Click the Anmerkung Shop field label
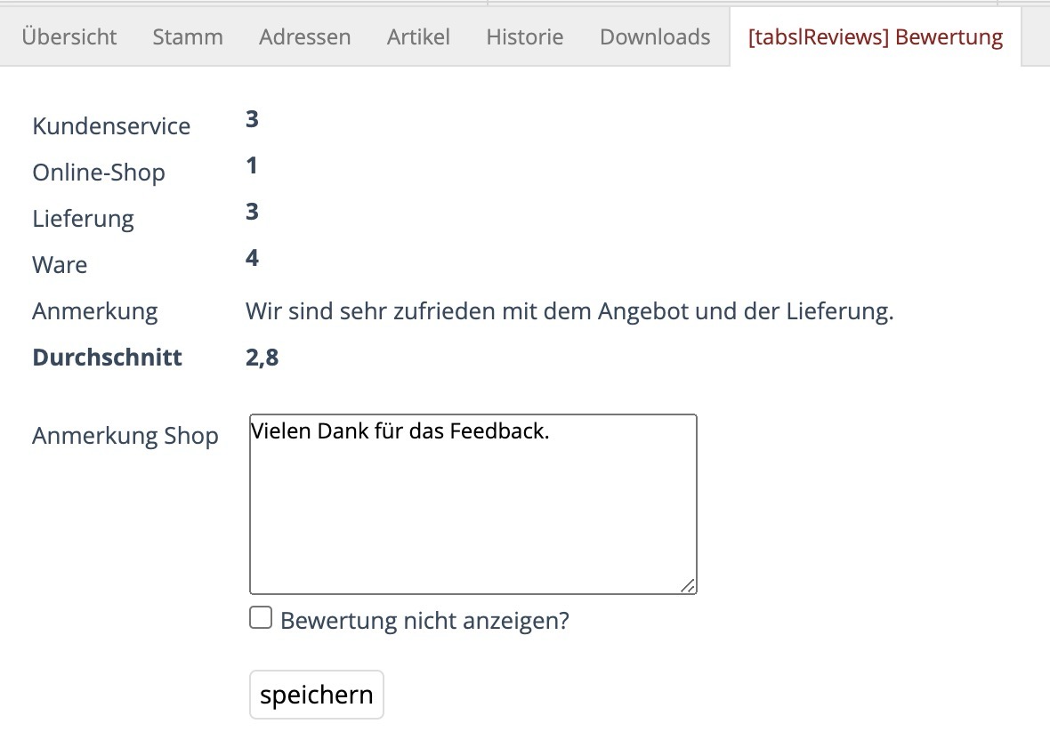The width and height of the screenshot is (1050, 756). [x=125, y=436]
